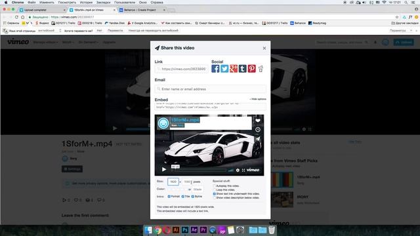Uncheck the Title intro checkbox
Viewport: 420px width, 236px height.
pos(182,197)
